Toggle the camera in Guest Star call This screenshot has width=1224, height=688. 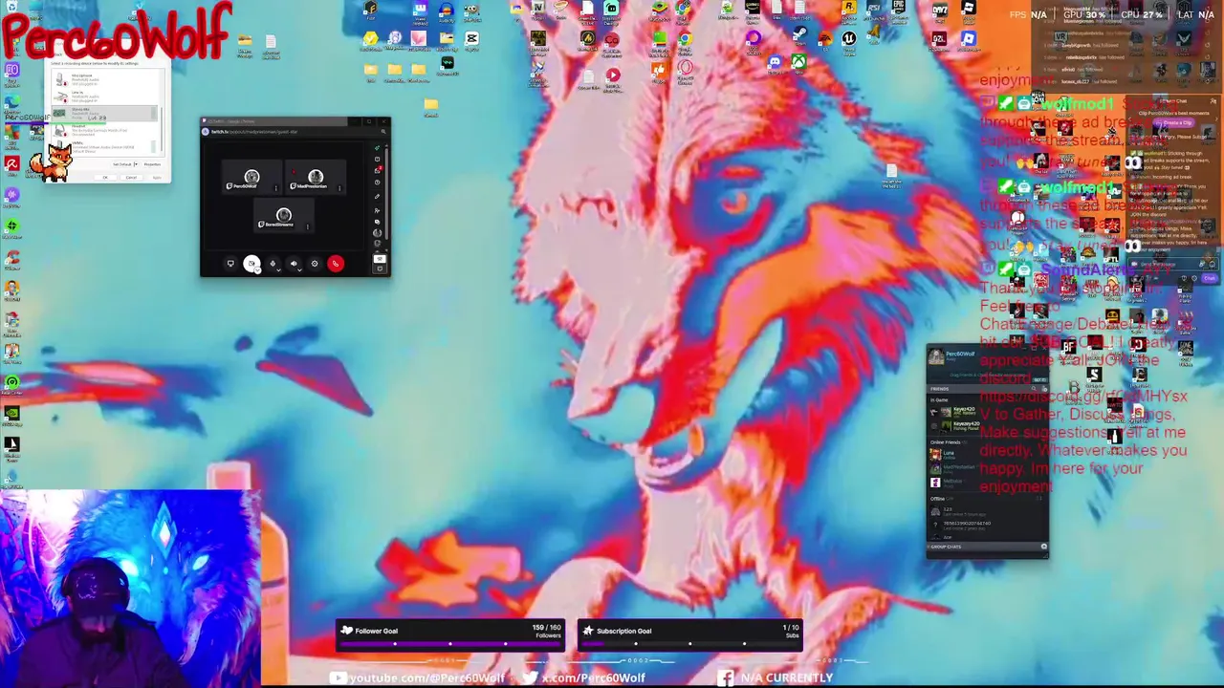click(251, 264)
